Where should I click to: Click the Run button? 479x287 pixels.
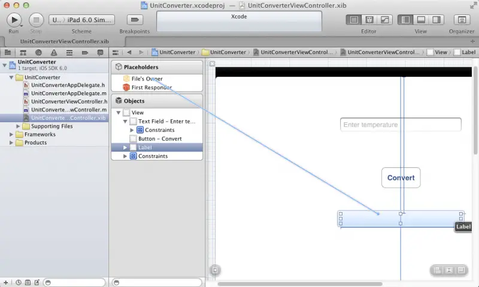tap(13, 20)
